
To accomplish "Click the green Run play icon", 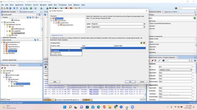I will coord(62,8).
